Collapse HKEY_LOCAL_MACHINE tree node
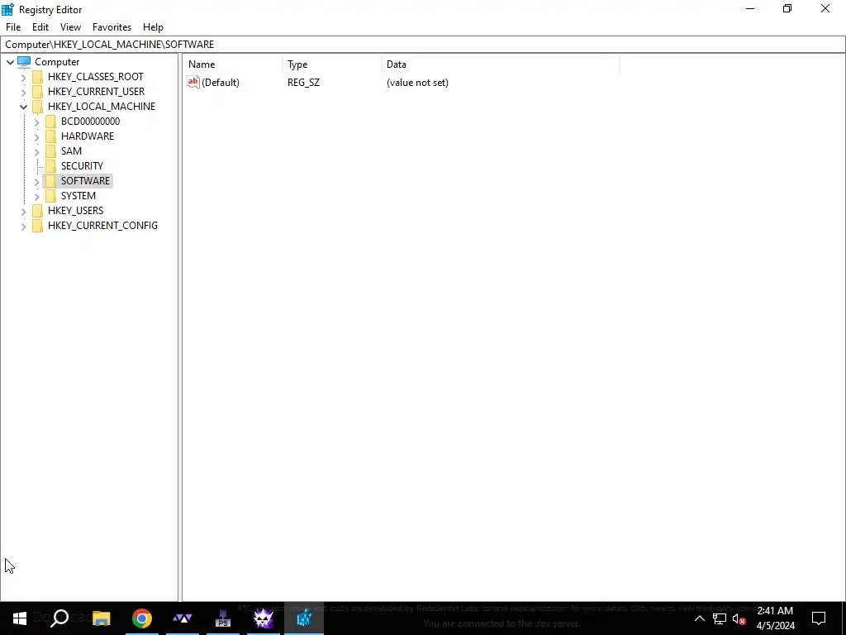This screenshot has height=635, width=846. tap(23, 107)
